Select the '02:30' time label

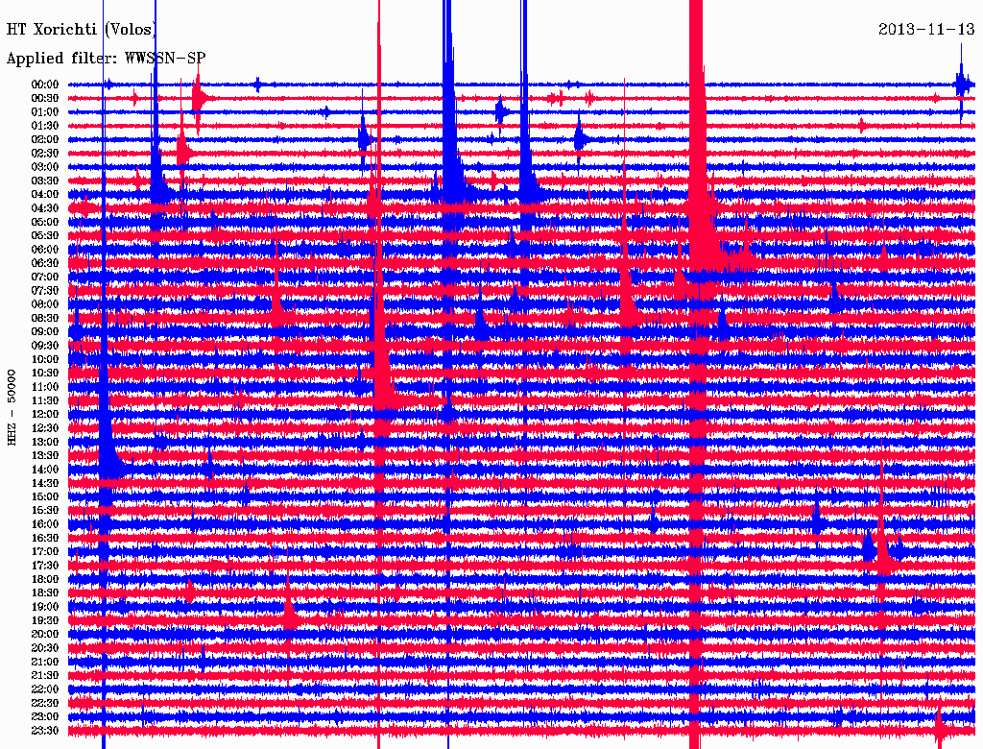click(45, 153)
